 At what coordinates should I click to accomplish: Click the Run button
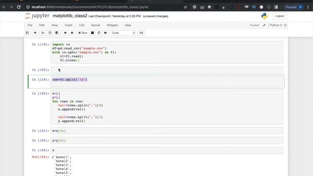coord(83,33)
